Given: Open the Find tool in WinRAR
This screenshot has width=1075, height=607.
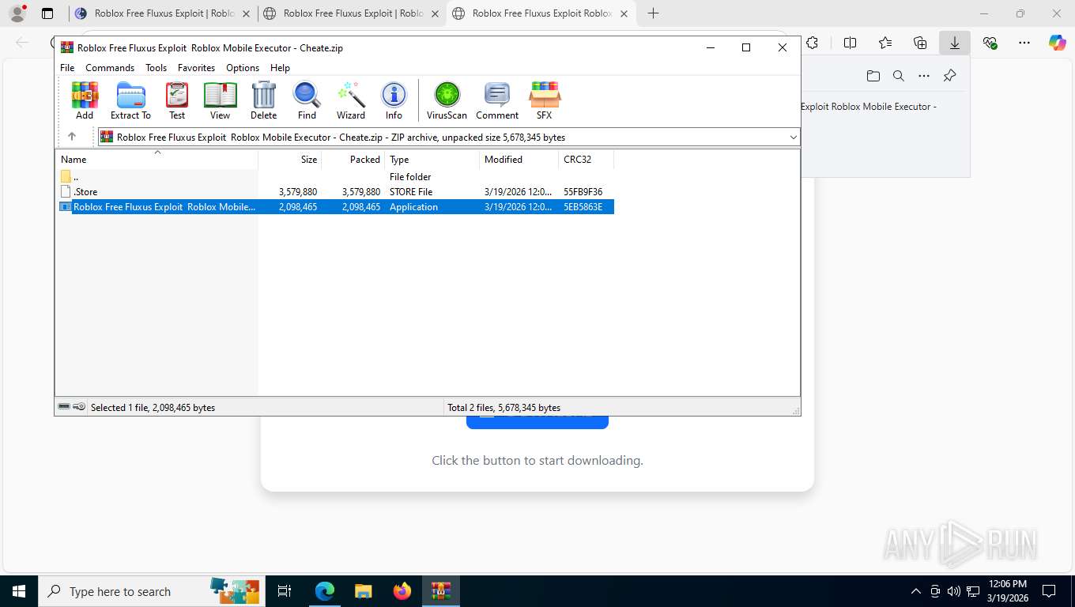Looking at the screenshot, I should (307, 100).
